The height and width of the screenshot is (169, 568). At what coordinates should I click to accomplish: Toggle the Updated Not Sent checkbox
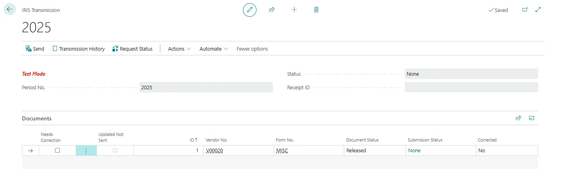(115, 151)
